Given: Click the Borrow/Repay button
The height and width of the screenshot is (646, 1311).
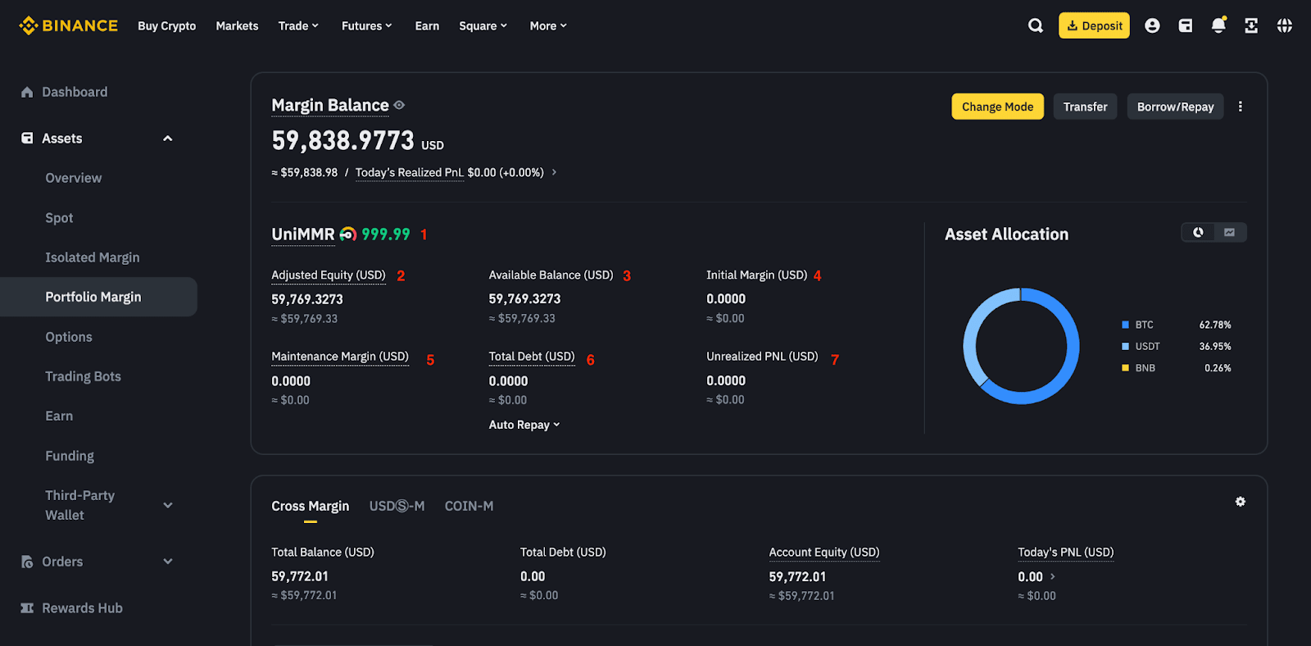Looking at the screenshot, I should click(x=1175, y=107).
